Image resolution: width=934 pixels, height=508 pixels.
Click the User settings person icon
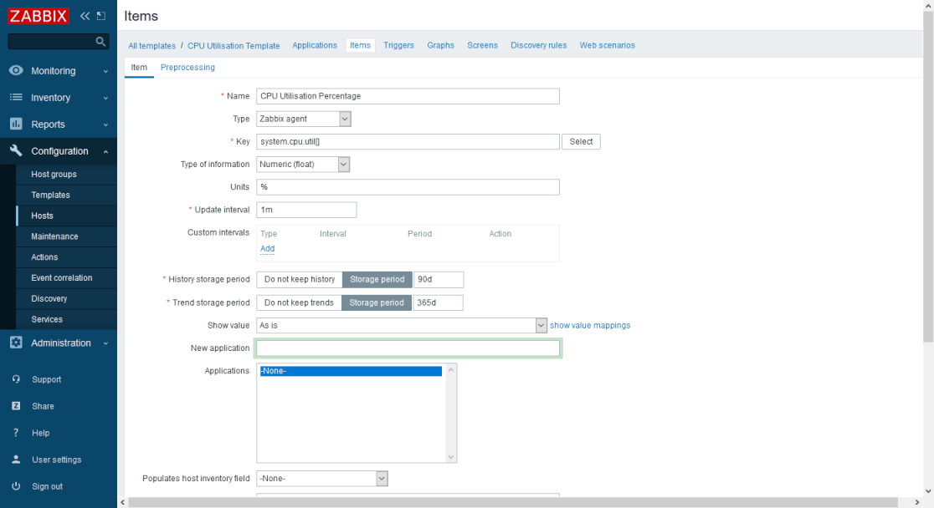click(x=16, y=460)
